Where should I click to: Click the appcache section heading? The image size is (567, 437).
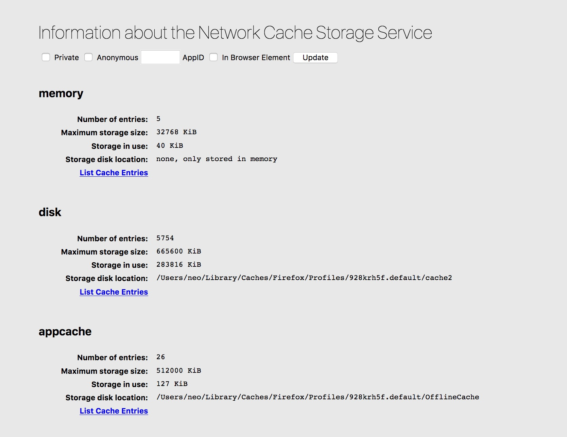pyautogui.click(x=65, y=331)
